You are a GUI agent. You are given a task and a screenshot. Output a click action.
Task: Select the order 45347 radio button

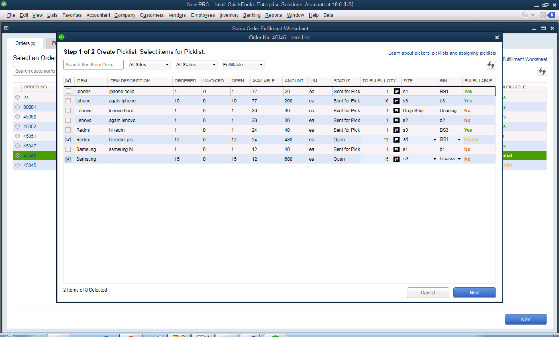[x=18, y=146]
